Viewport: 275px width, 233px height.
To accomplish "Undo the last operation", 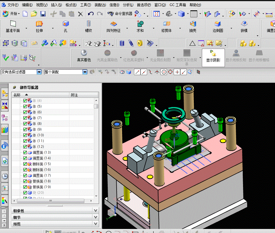I will (91, 14).
